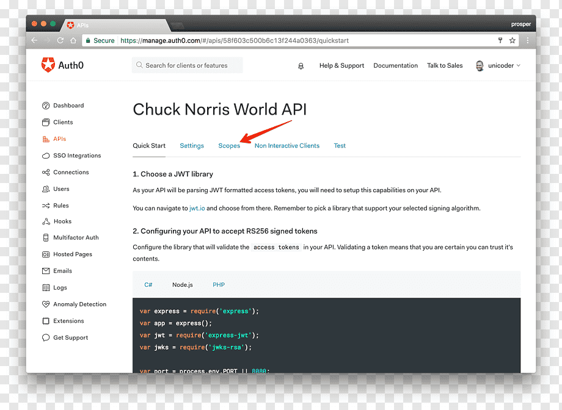This screenshot has height=410, width=562.
Task: Switch to the Scopes tab
Action: pyautogui.click(x=229, y=146)
